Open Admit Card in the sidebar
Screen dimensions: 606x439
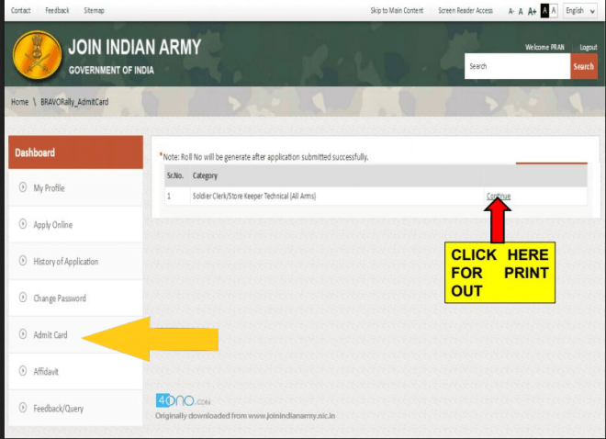pos(75,334)
